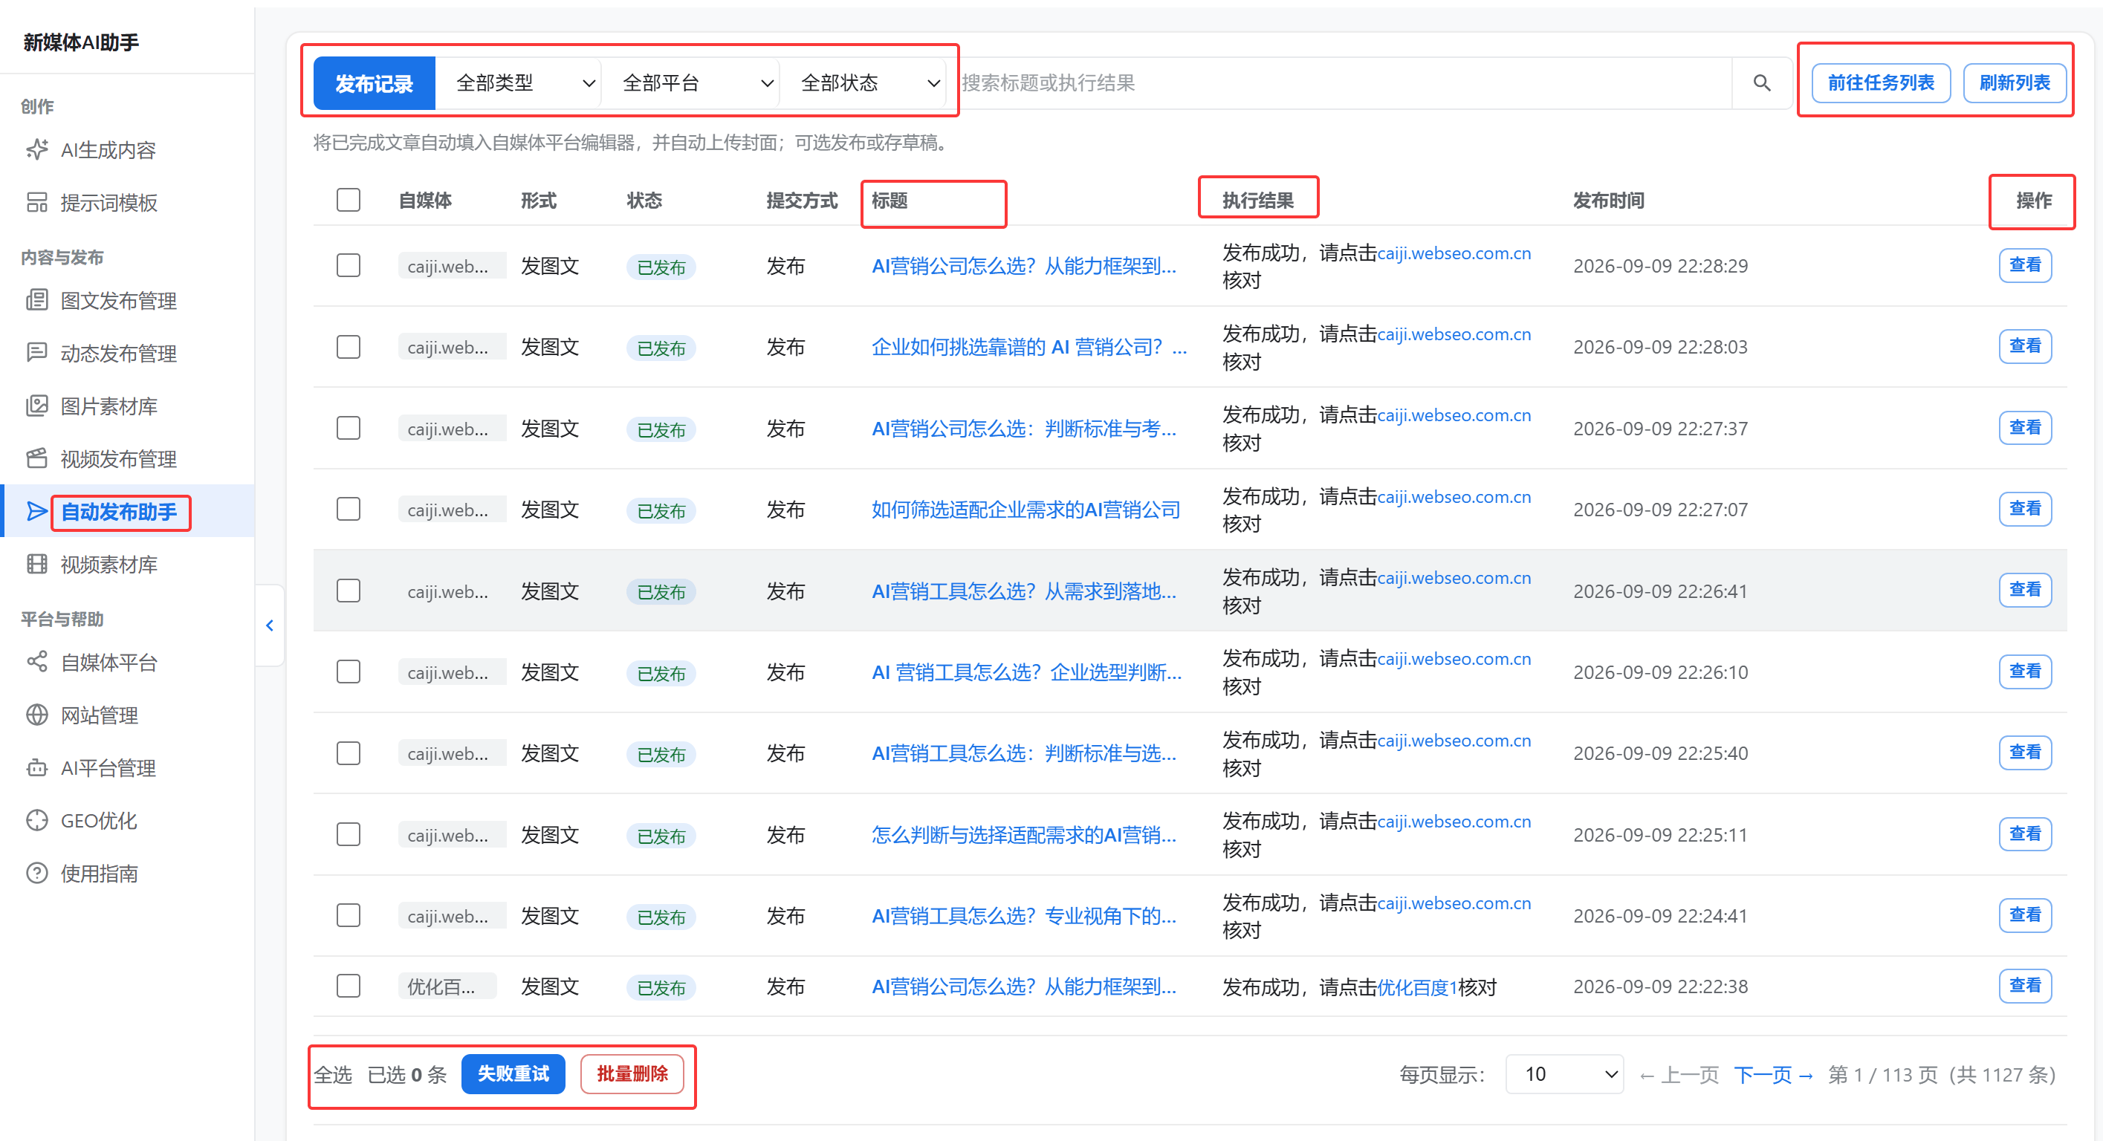The width and height of the screenshot is (2103, 1141).
Task: Click the 自媒体平台 share icon
Action: pos(36,662)
